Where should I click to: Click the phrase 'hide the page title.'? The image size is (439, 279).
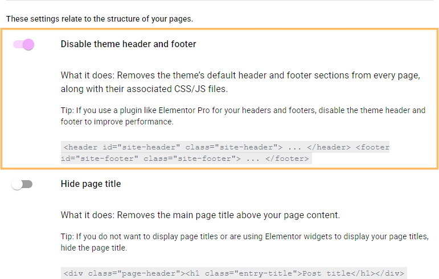point(94,248)
